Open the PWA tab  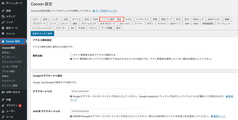point(196,24)
